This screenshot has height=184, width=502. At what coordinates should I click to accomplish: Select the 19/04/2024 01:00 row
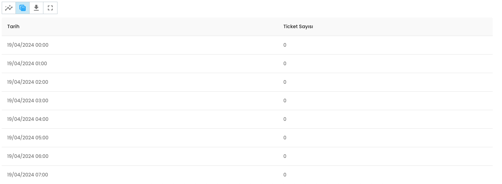[247, 64]
